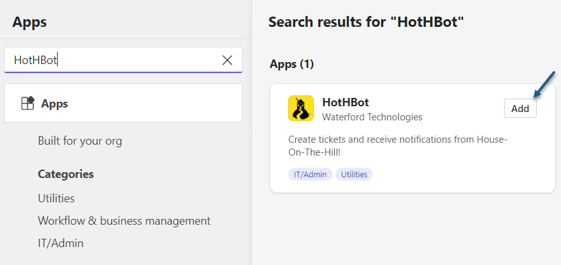The width and height of the screenshot is (561, 265).
Task: Open the HotHBot app title
Action: tap(346, 102)
